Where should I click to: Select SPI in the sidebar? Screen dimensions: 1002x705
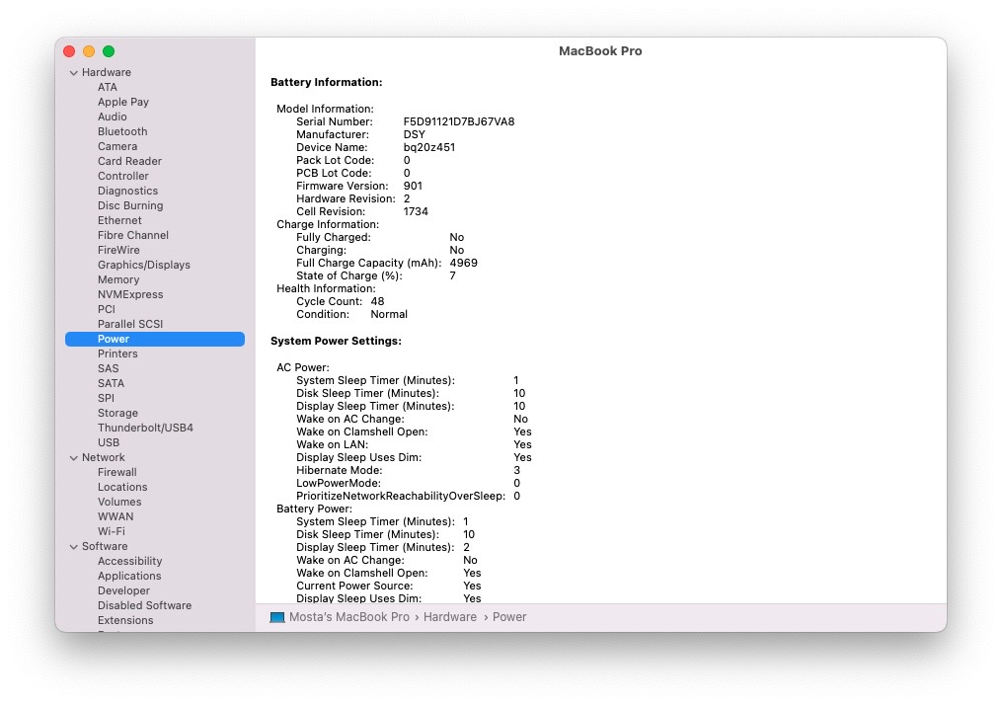(x=106, y=398)
